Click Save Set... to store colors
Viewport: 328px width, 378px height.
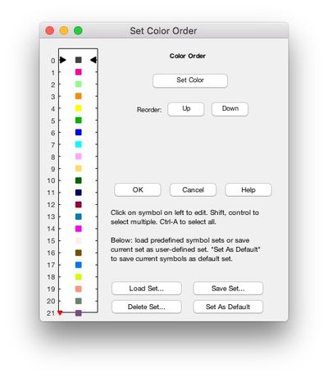click(x=228, y=289)
